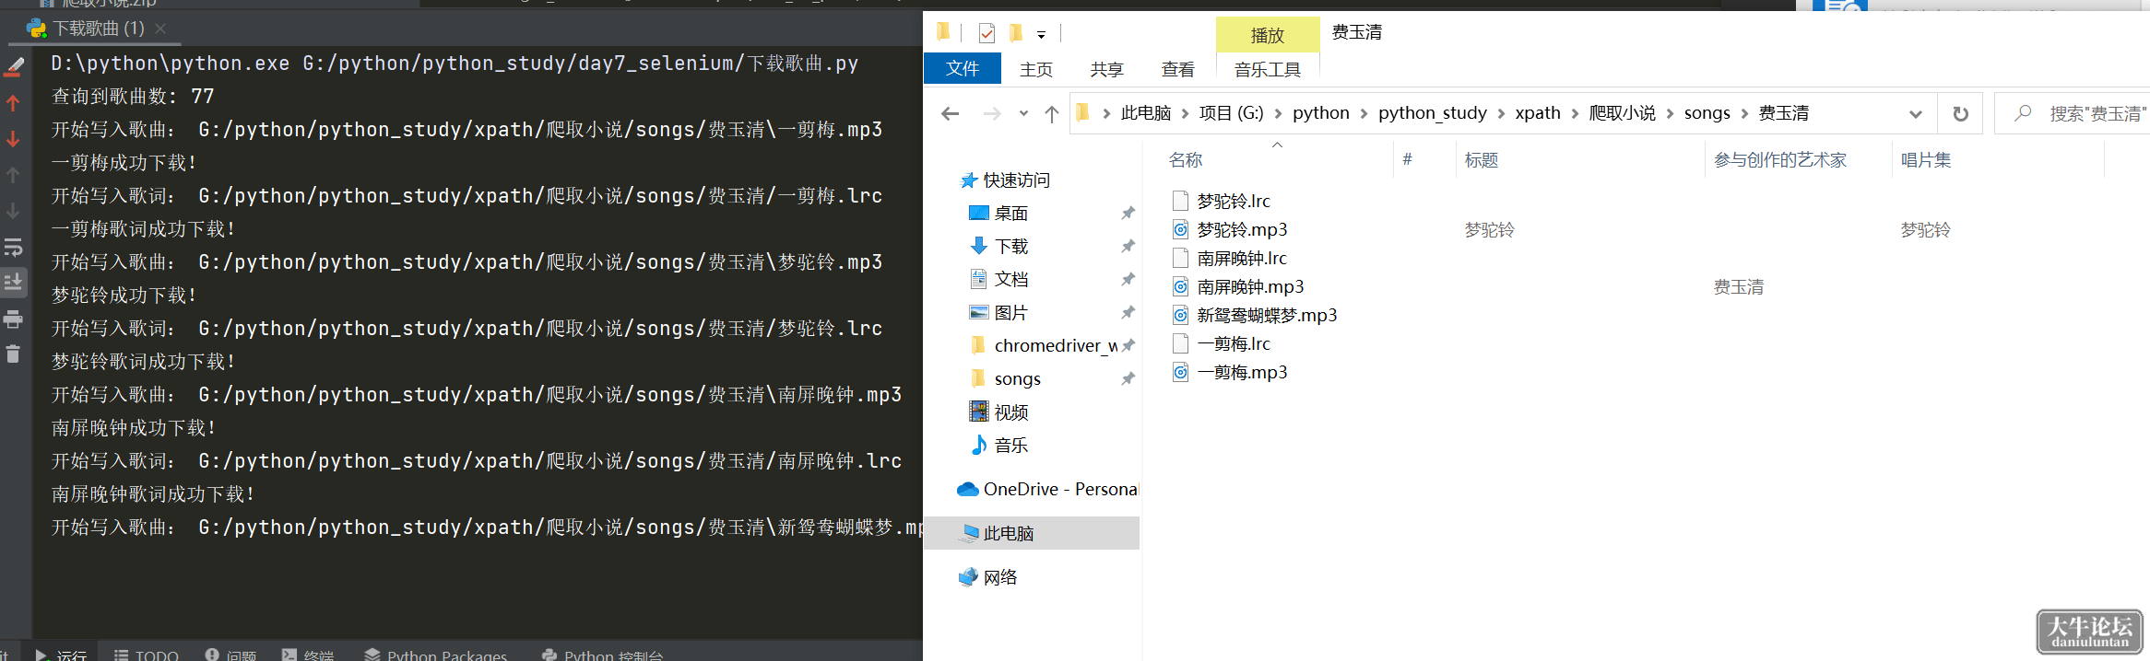
Task: Open the 运行 tool window tab
Action: [x=62, y=655]
